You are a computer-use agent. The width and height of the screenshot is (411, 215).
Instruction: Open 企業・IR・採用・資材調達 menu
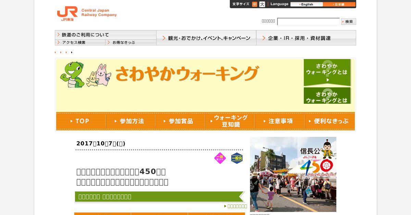tap(306, 38)
